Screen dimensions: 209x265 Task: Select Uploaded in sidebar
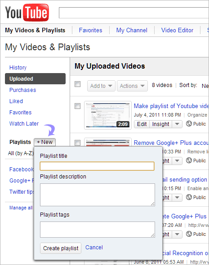pos(35,79)
